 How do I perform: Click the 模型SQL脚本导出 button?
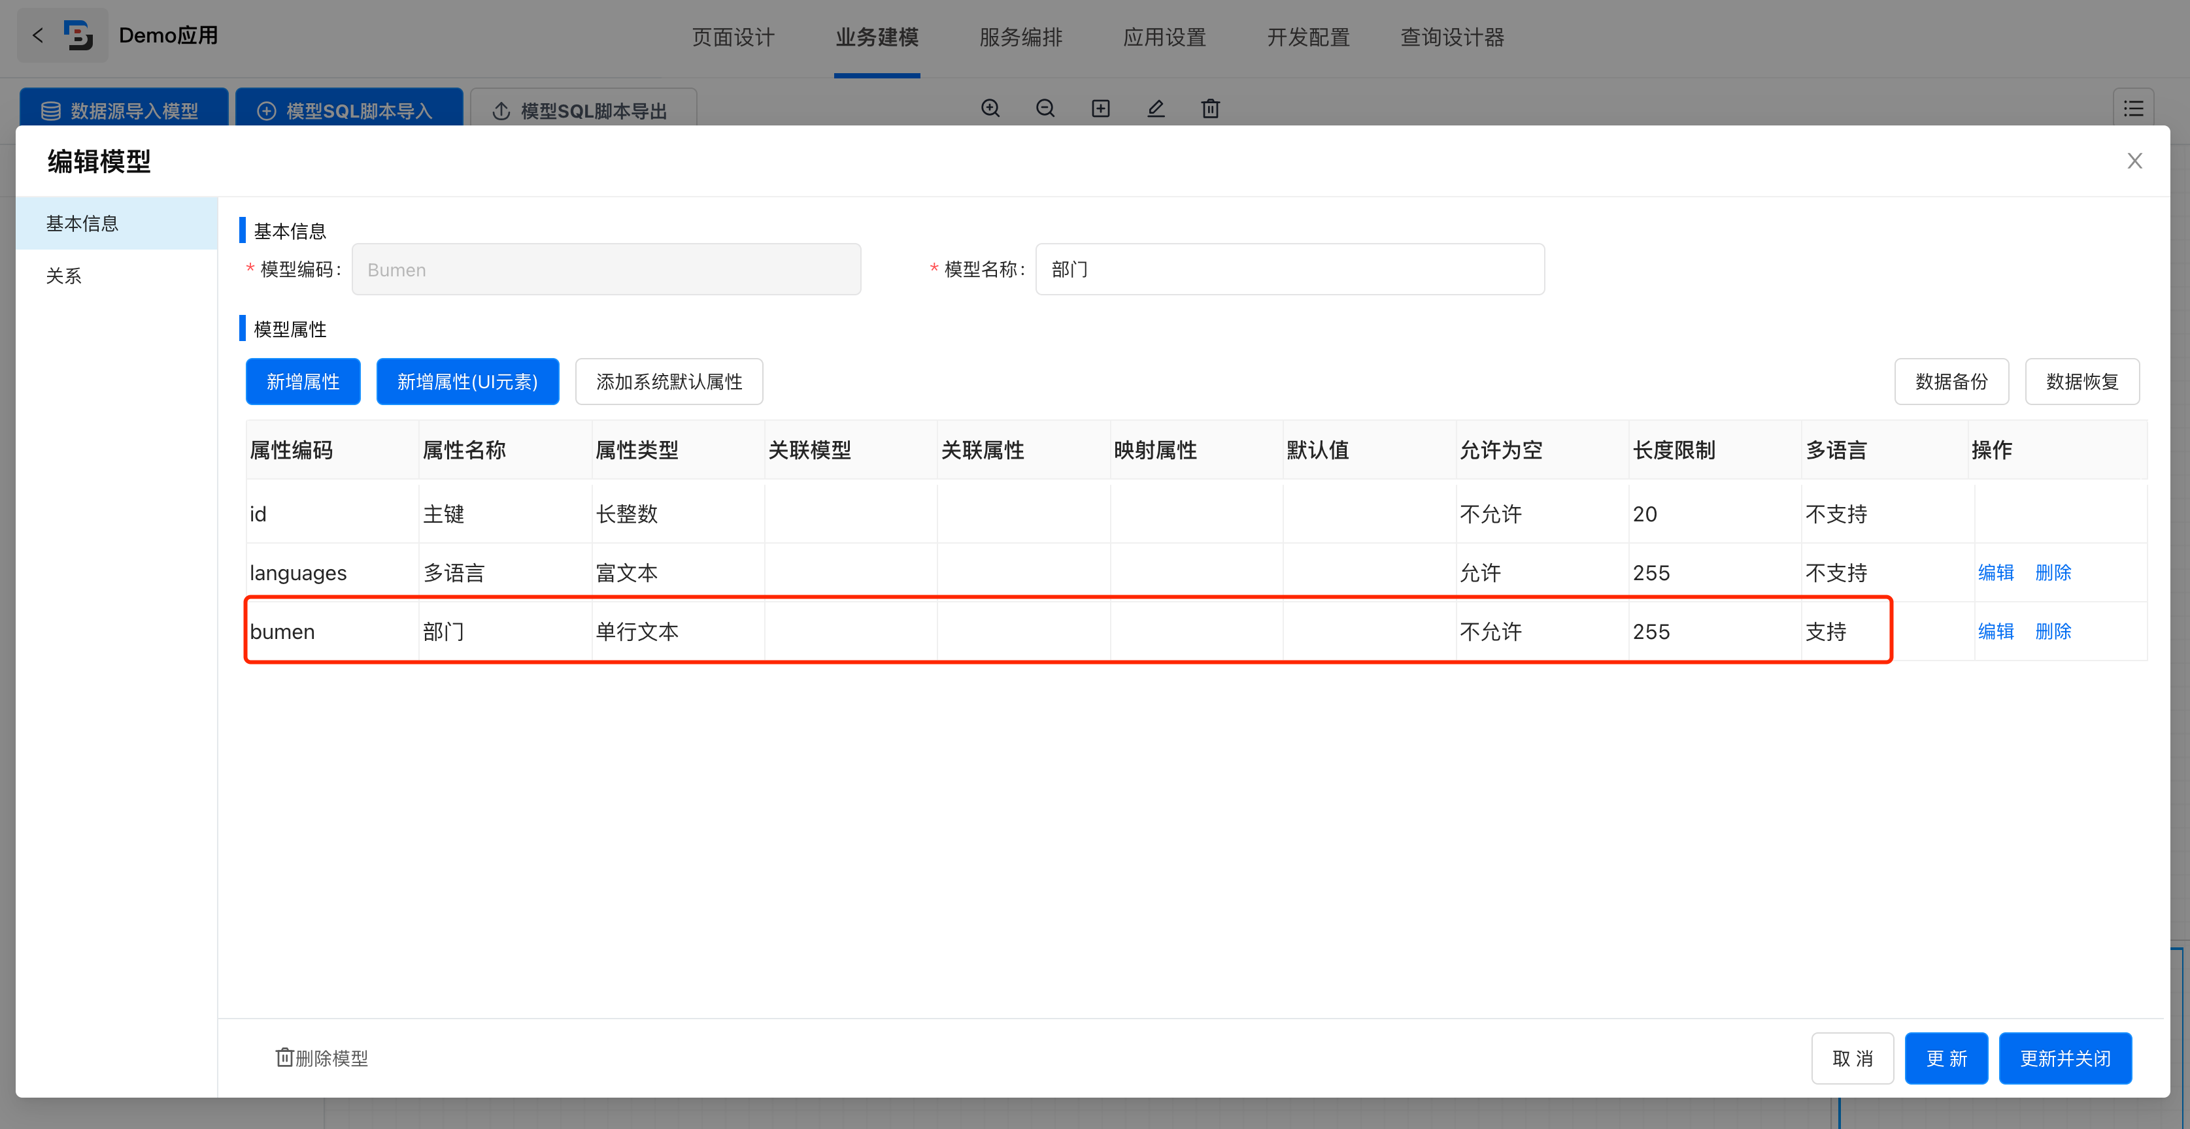tap(583, 108)
